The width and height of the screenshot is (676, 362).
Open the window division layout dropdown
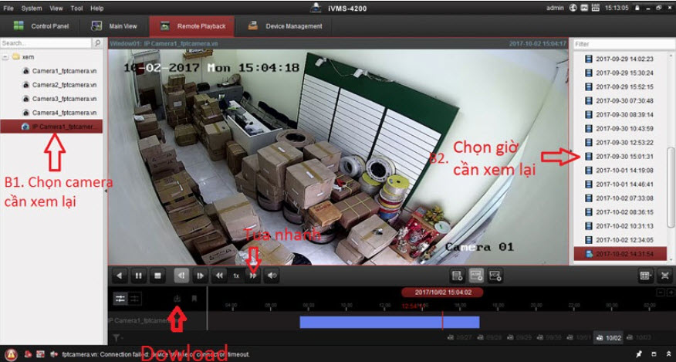[x=645, y=276]
